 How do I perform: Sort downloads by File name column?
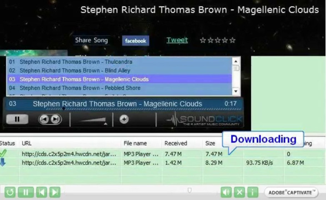pos(135,143)
